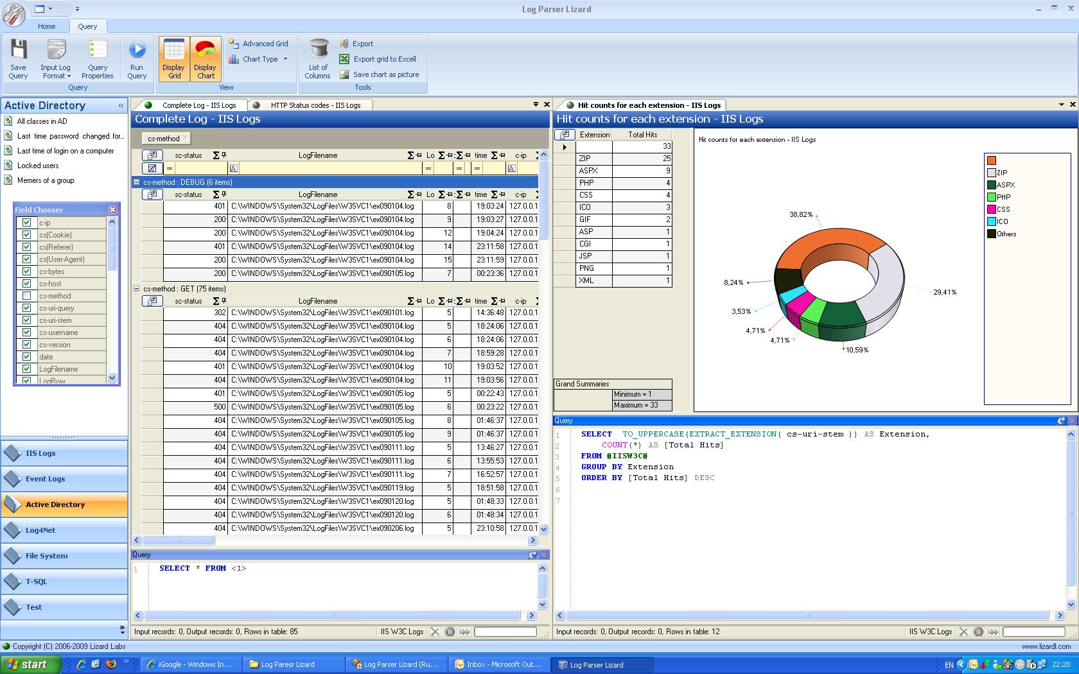The image size is (1079, 674).
Task: Collapse the cs-method DEBUG group
Action: [x=137, y=182]
